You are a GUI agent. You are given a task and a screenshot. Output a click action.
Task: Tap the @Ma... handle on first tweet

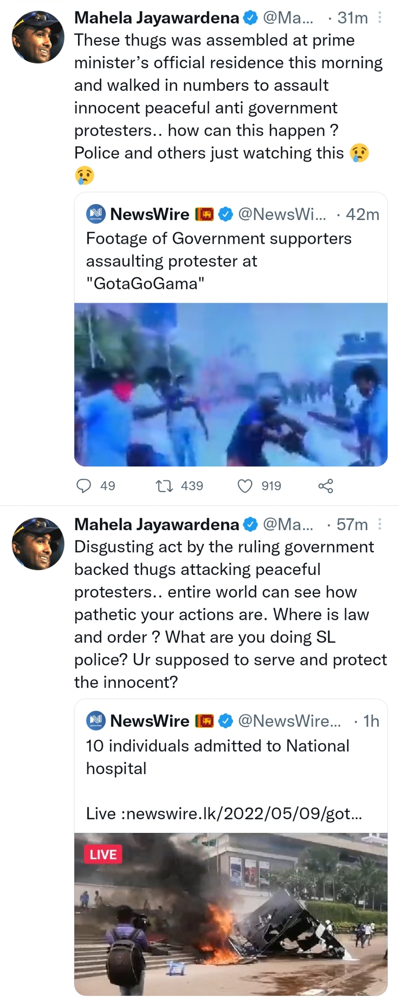tap(288, 18)
